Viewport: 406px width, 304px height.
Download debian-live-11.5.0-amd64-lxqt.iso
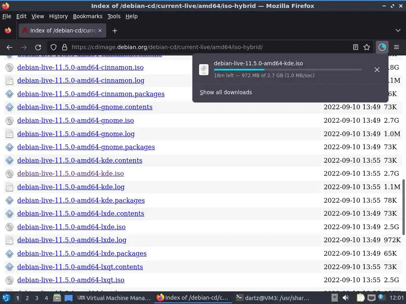tap(71, 280)
